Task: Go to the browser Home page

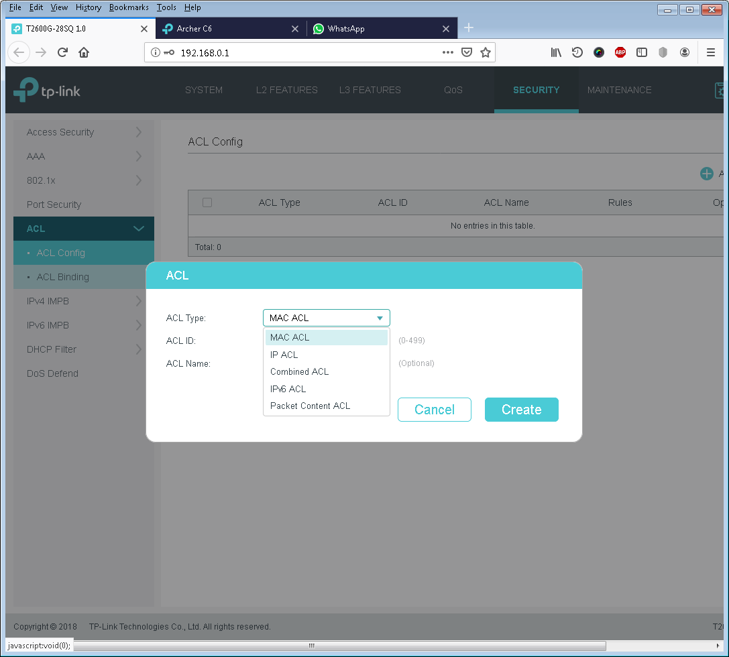Action: pyautogui.click(x=84, y=52)
